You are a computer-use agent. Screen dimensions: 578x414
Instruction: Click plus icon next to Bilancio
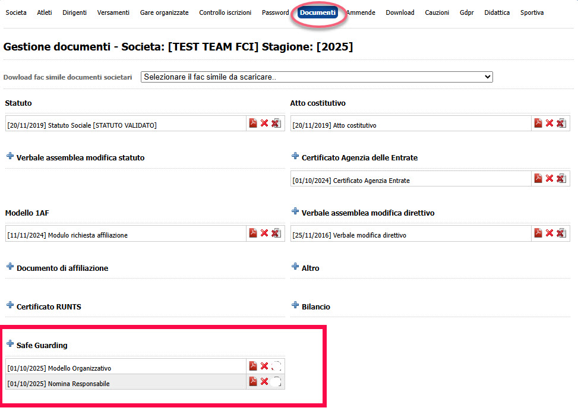click(295, 305)
